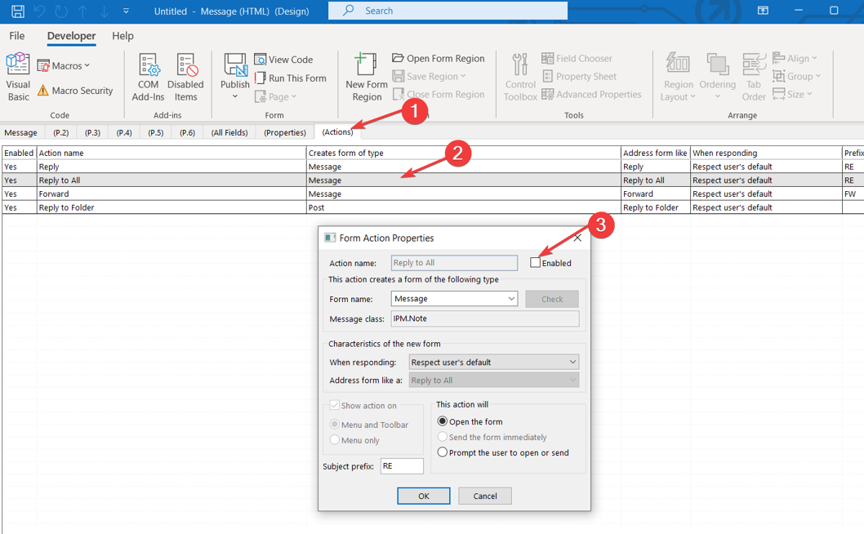This screenshot has height=534, width=864.
Task: Click the Macro Security icon
Action: (x=43, y=91)
